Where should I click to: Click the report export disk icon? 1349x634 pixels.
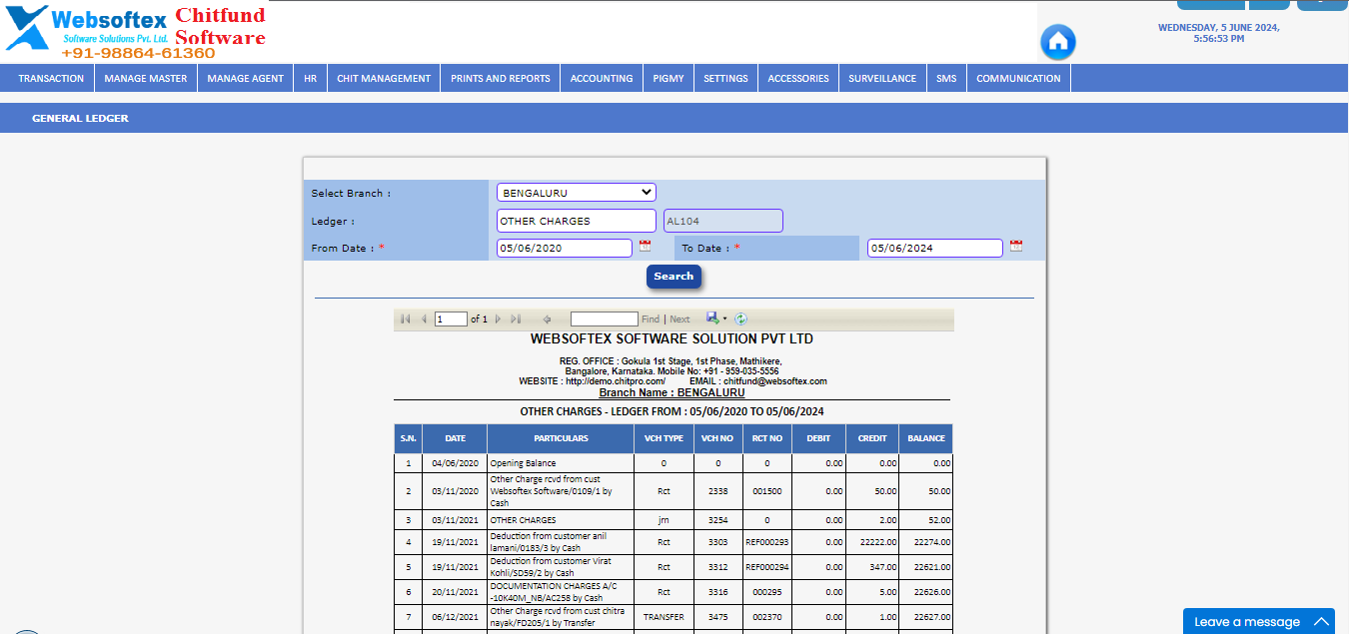712,318
